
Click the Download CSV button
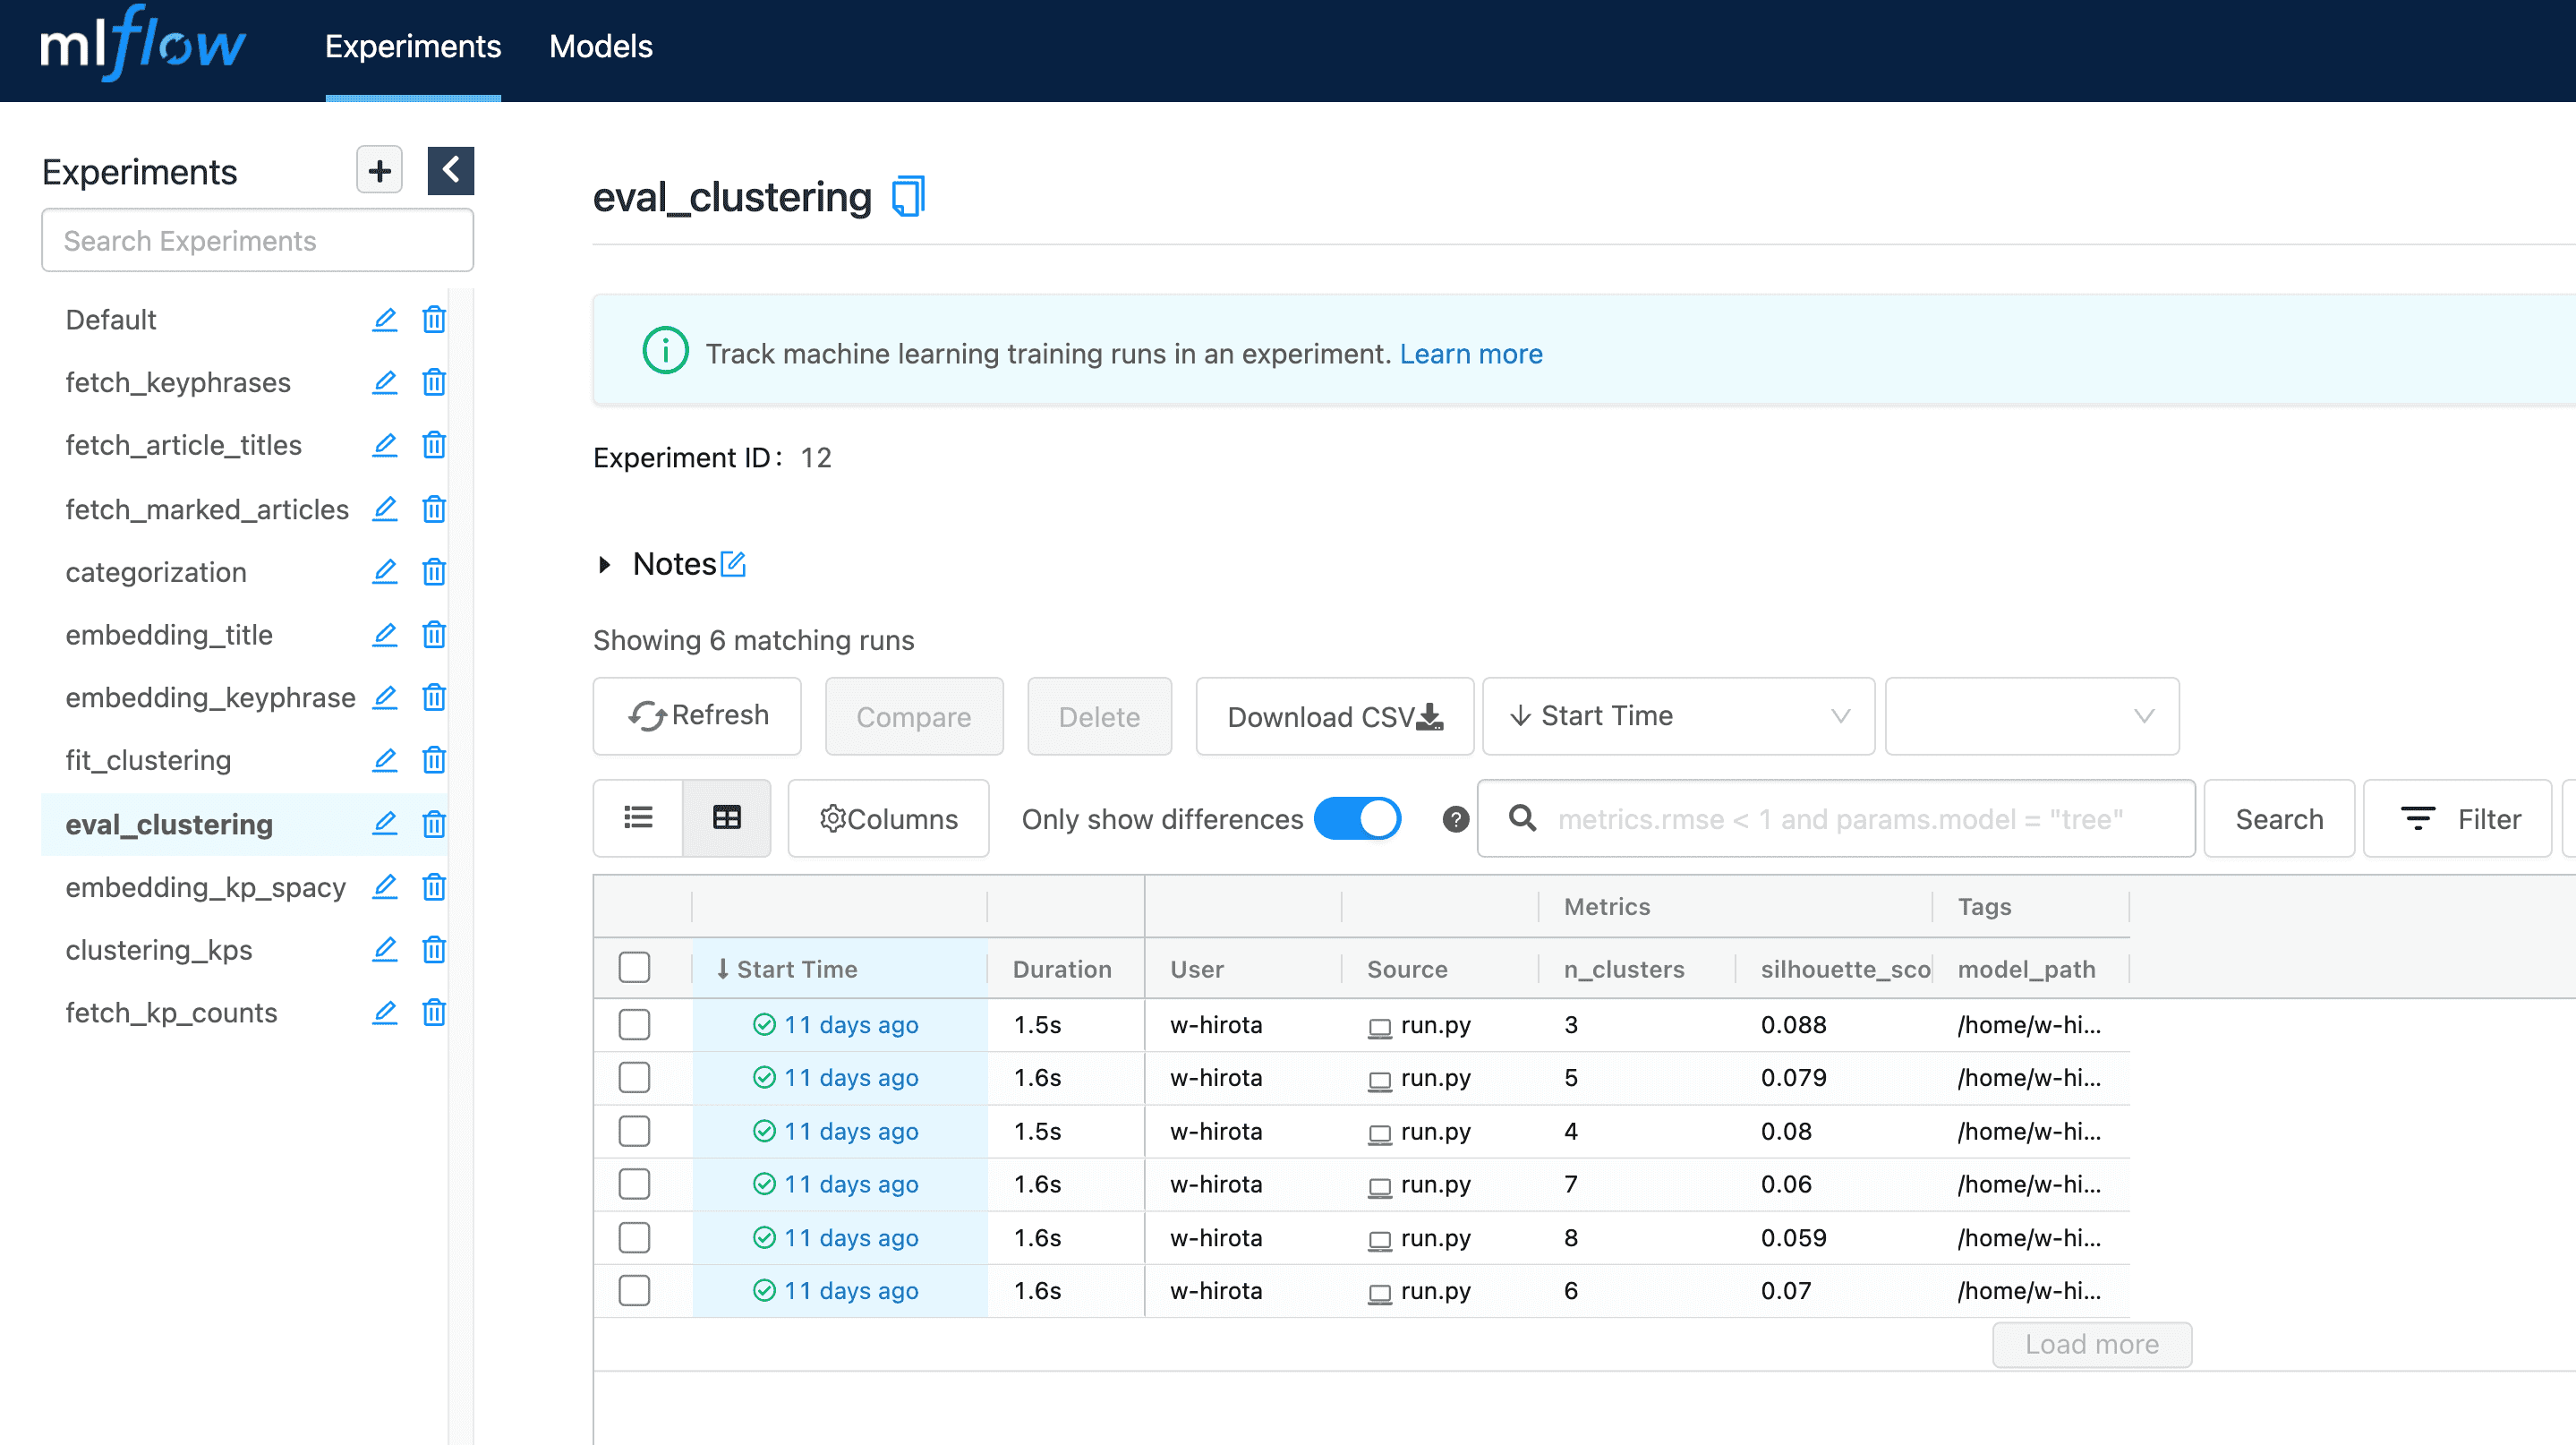coord(1334,716)
